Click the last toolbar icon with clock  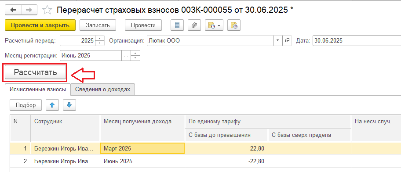(x=234, y=25)
